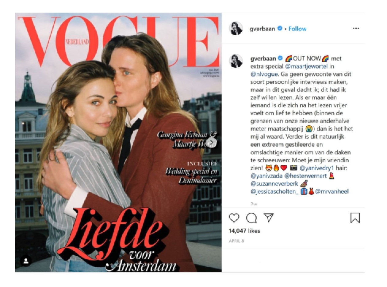Open the @suzanneverberk mention
The height and width of the screenshot is (287, 387).
[271, 184]
